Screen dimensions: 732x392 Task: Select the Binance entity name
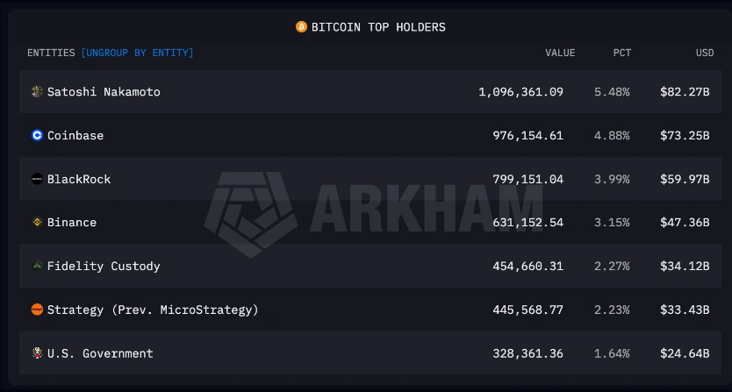tap(72, 223)
